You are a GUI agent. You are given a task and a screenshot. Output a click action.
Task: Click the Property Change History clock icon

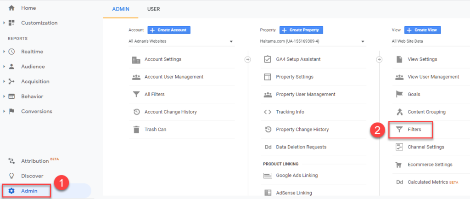click(268, 129)
